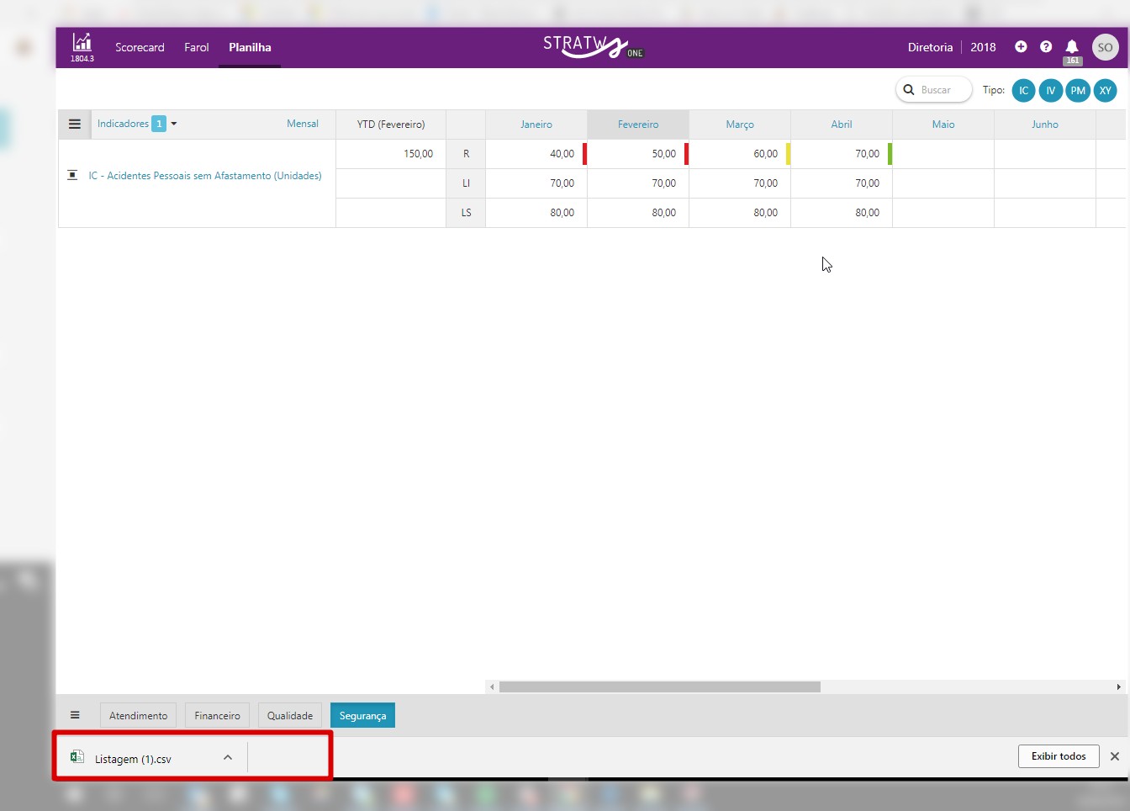Click the Abril R value 70,00

867,154
